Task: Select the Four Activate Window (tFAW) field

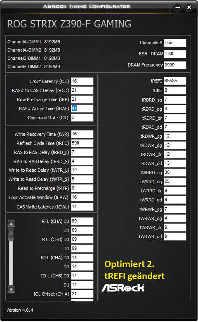Action: pyautogui.click(x=82, y=197)
